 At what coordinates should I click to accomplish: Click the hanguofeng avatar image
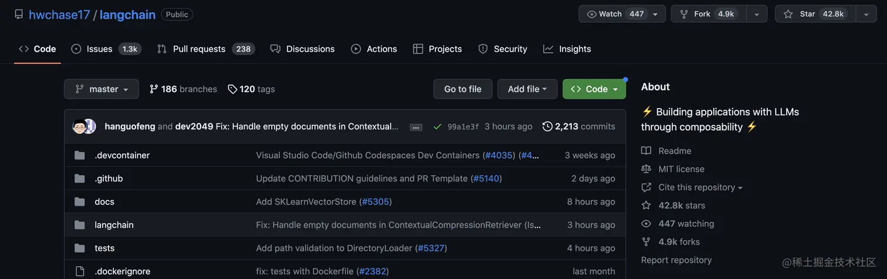click(x=79, y=127)
